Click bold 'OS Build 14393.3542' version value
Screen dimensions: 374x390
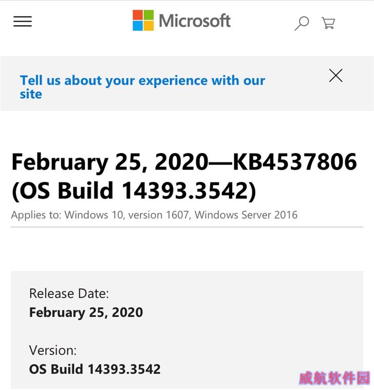point(95,369)
